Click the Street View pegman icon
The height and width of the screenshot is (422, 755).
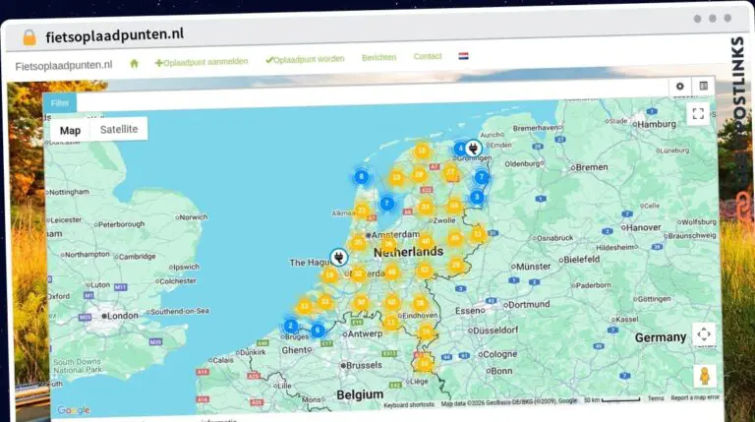(x=704, y=375)
